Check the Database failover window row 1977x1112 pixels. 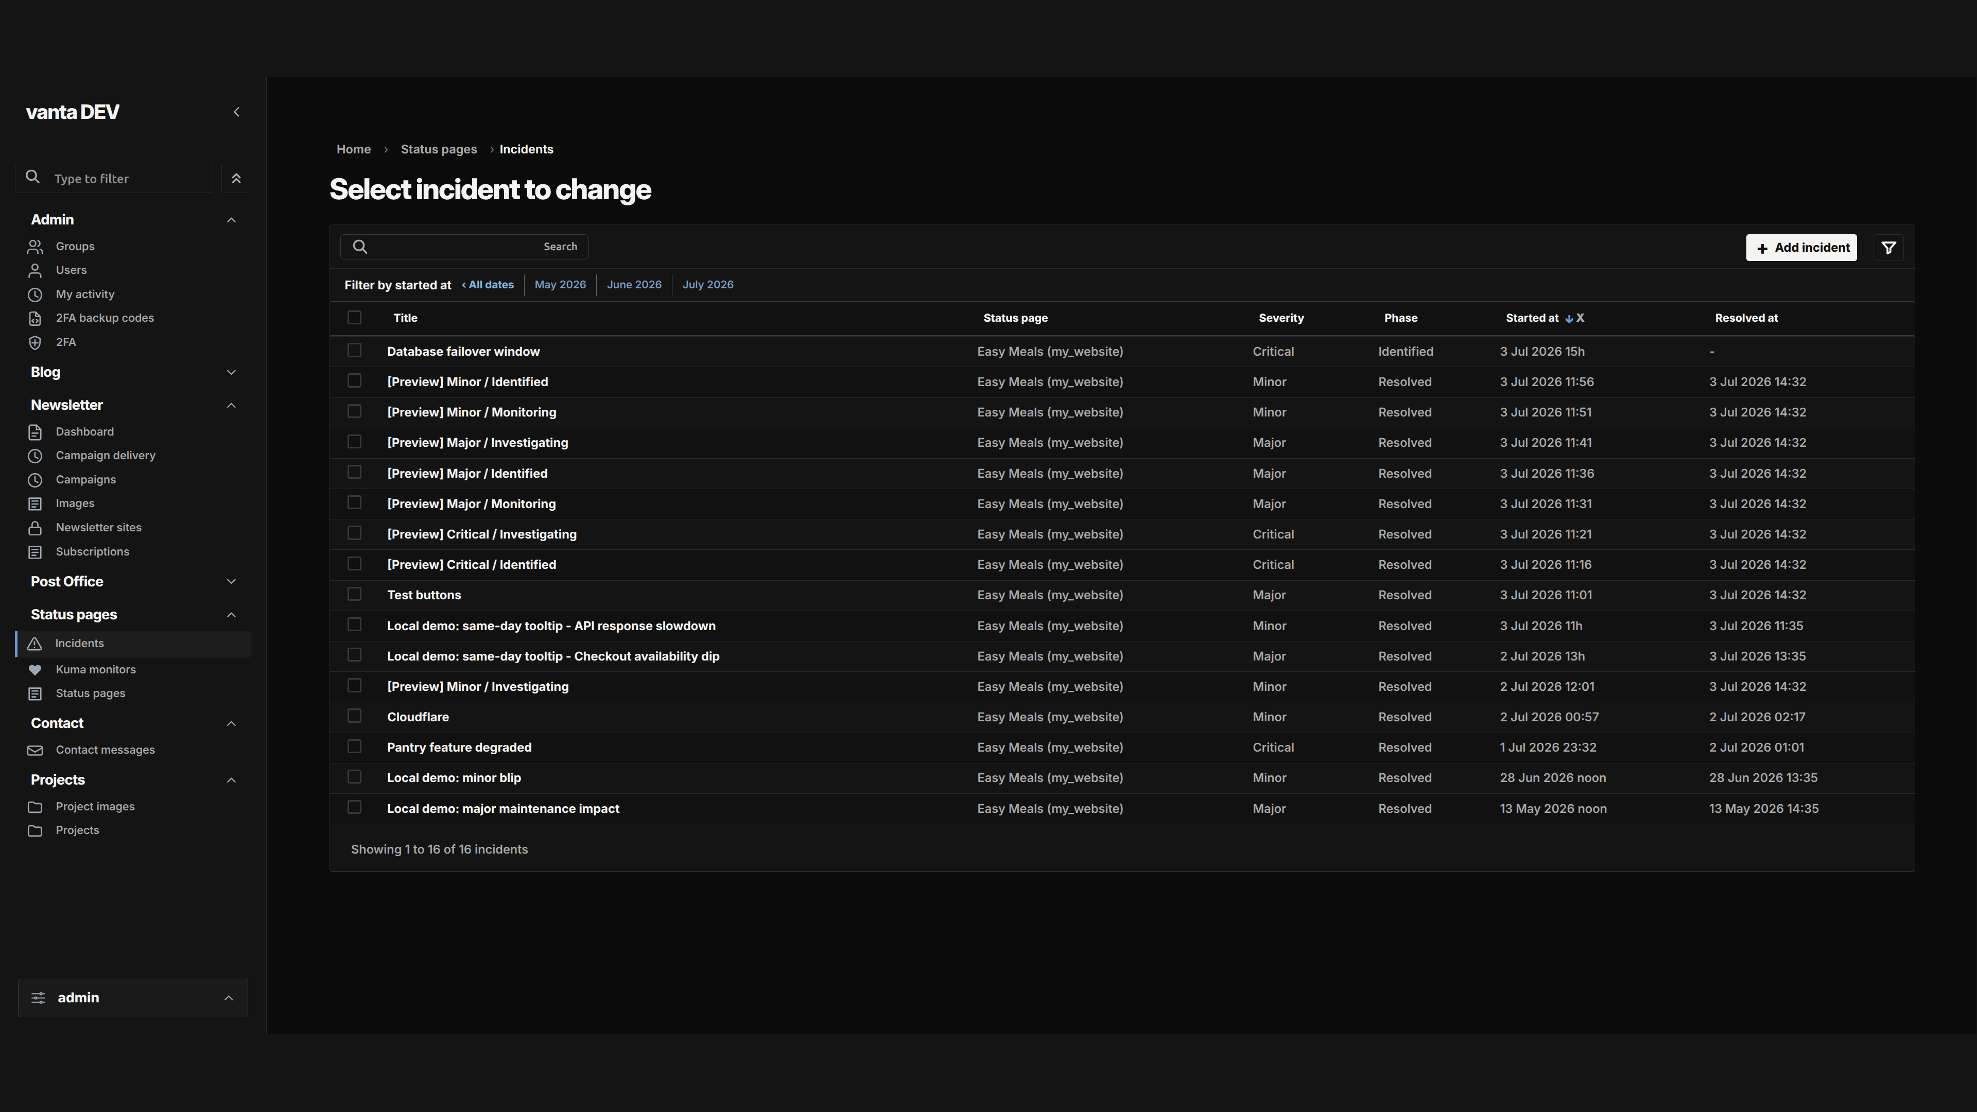tap(355, 351)
